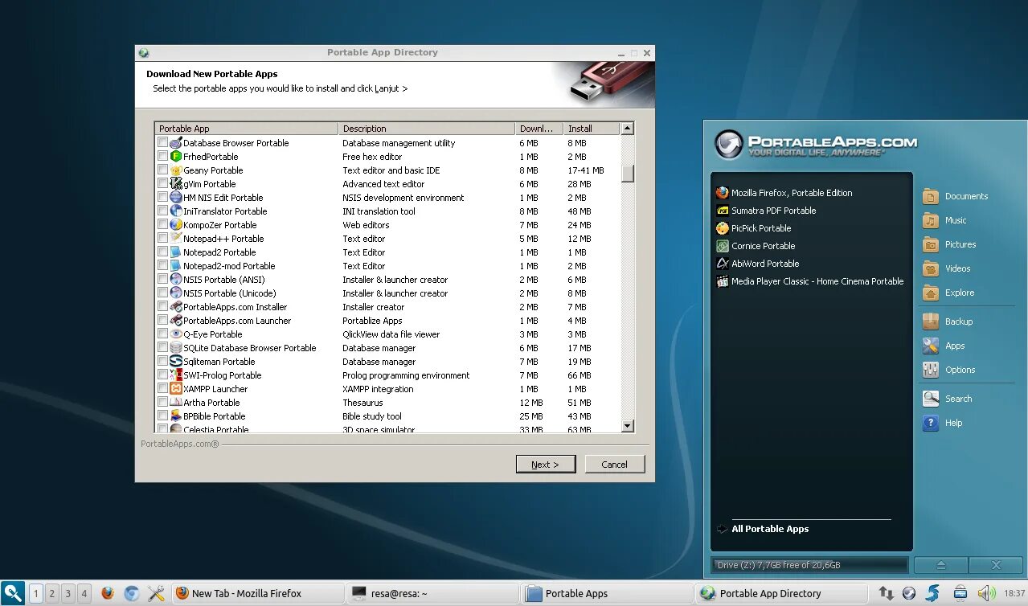Launch PicPick Portable from menu
This screenshot has width=1028, height=606.
pos(754,228)
